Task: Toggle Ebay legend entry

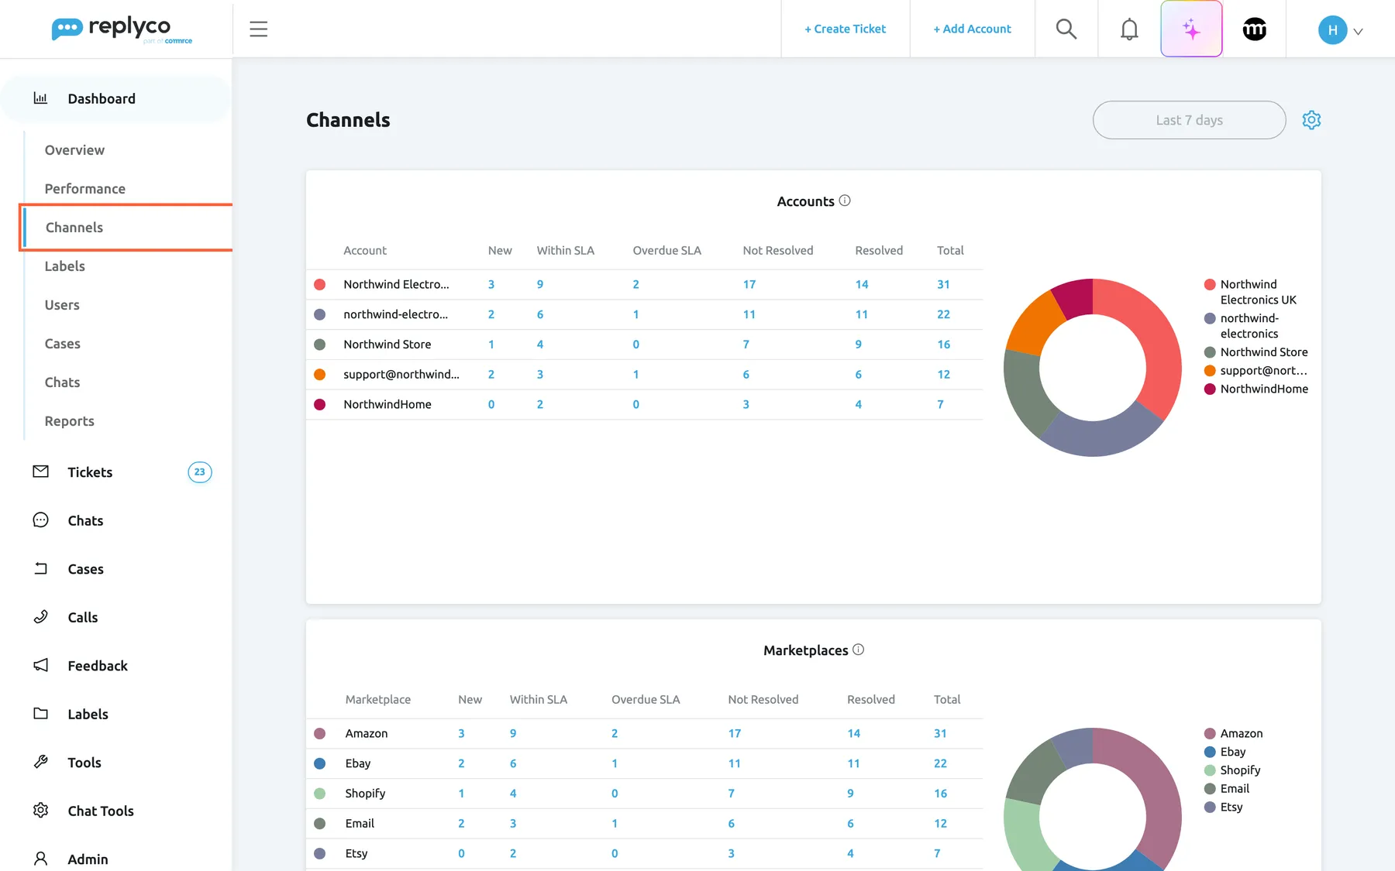Action: [1225, 752]
